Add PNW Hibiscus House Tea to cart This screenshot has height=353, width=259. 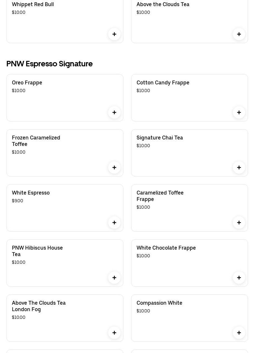click(114, 278)
